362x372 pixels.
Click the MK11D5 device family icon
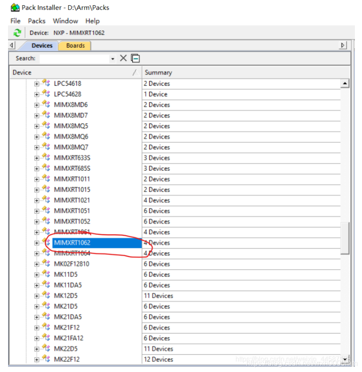point(46,274)
